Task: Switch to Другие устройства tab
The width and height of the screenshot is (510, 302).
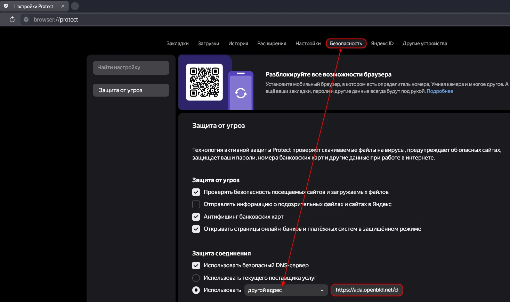Action: pyautogui.click(x=425, y=43)
